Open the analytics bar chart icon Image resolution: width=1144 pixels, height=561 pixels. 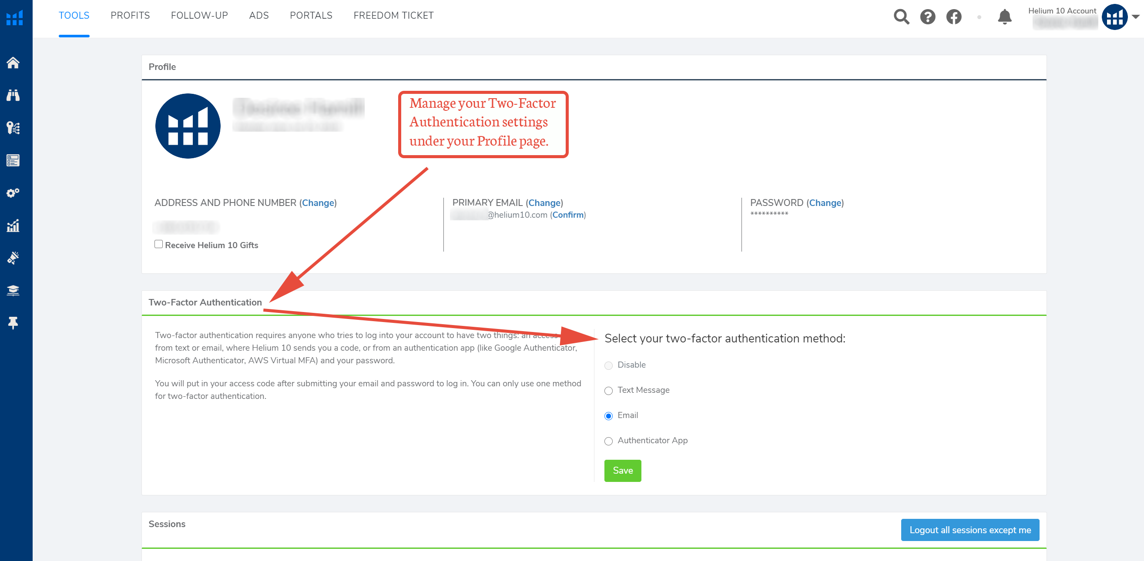[x=13, y=226]
